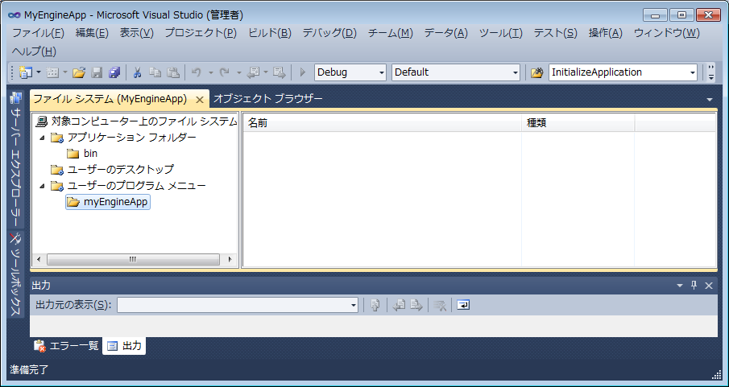Open the ファイル(F) menu

pyautogui.click(x=39, y=33)
